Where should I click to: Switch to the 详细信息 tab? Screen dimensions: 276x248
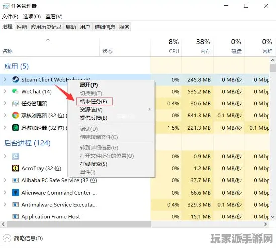coord(105,27)
